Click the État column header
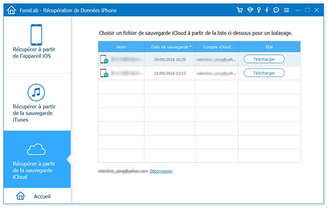 [269, 47]
